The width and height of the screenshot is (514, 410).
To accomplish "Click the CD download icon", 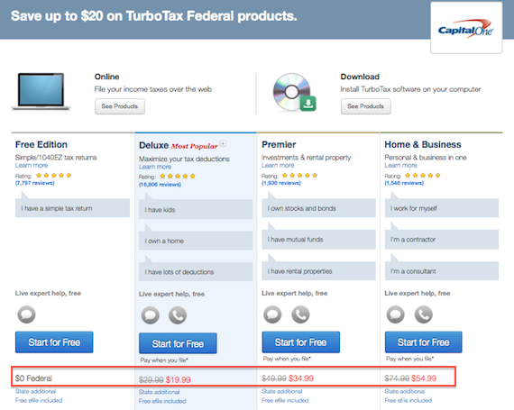I will point(294,92).
